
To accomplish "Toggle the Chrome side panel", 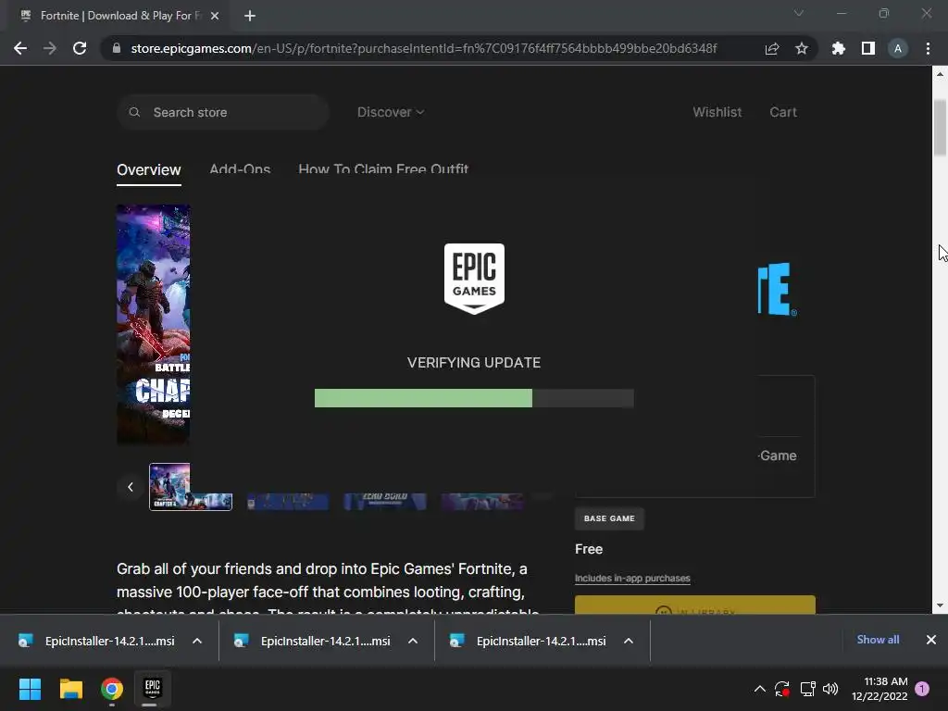I will click(868, 48).
